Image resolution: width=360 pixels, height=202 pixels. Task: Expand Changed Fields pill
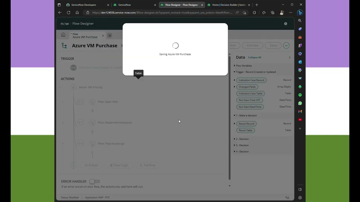[x=235, y=87]
